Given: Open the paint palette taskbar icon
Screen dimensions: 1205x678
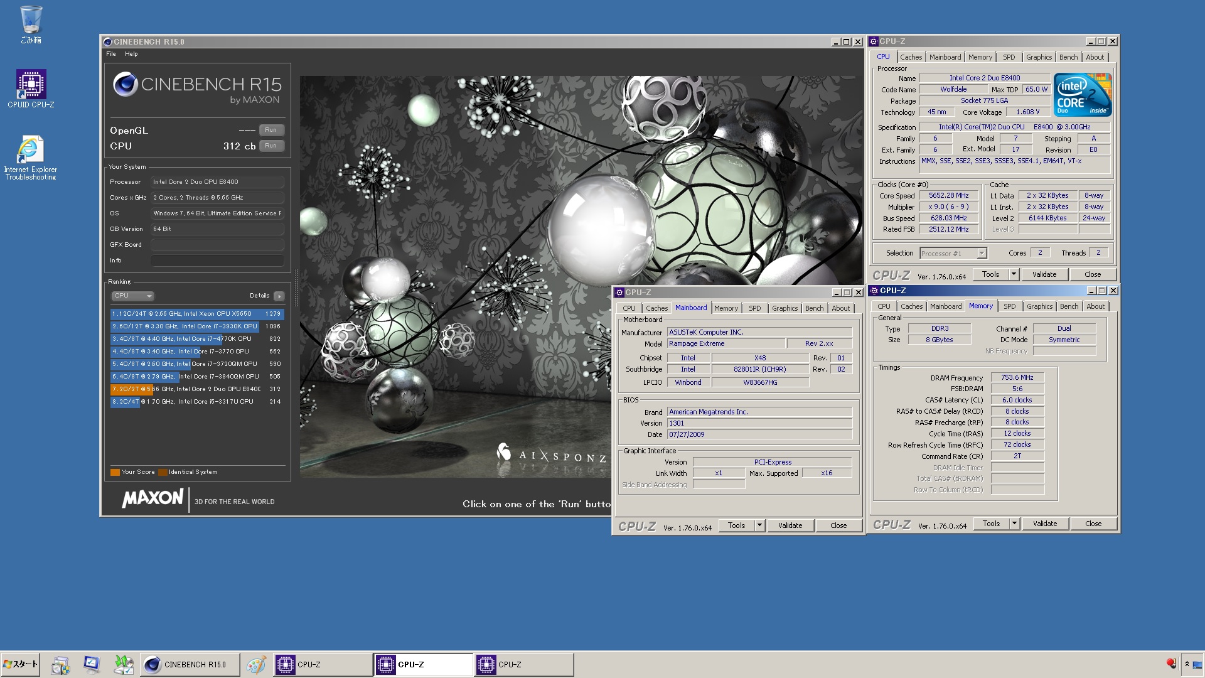Looking at the screenshot, I should point(255,665).
